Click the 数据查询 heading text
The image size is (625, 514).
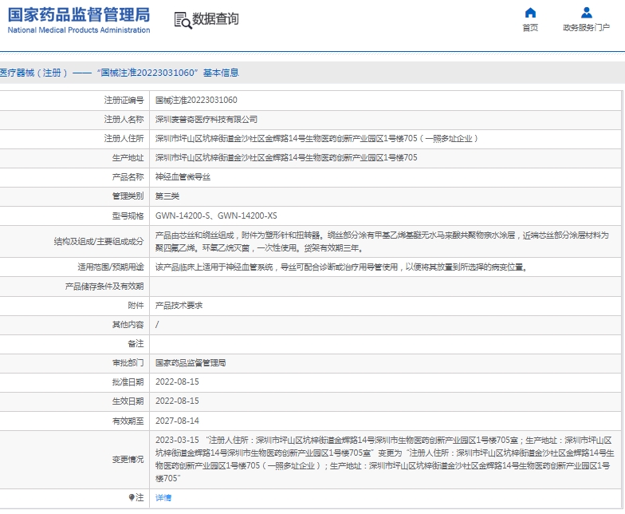(x=215, y=19)
